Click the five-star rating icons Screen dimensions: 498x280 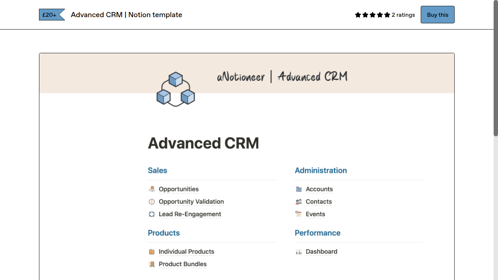373,15
